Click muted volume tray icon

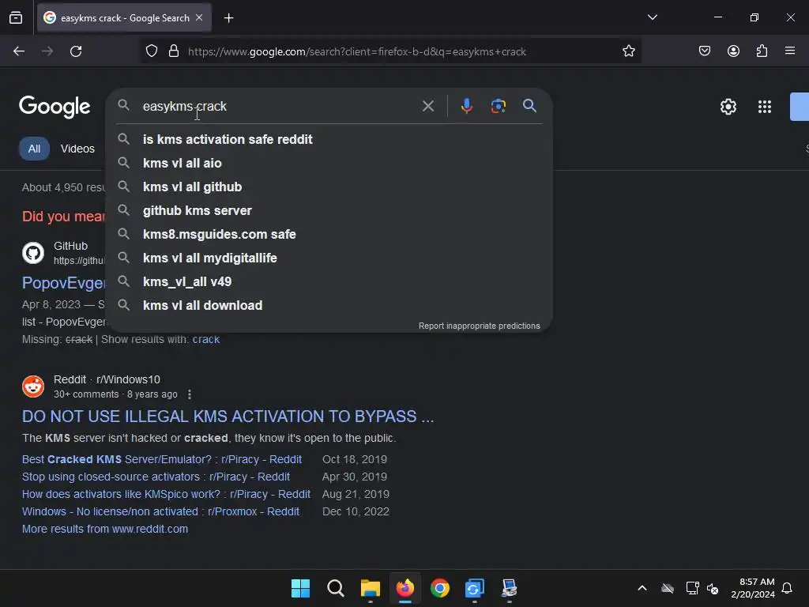click(713, 588)
